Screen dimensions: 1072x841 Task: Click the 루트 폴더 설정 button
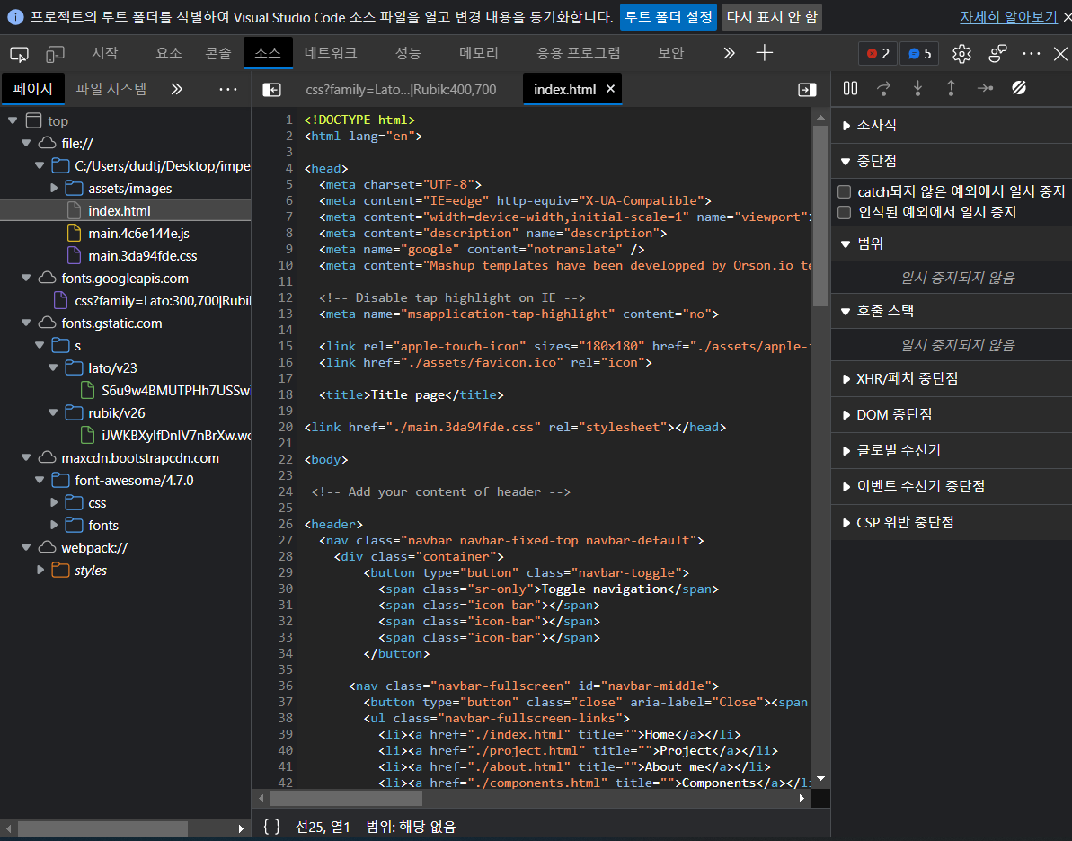click(669, 16)
